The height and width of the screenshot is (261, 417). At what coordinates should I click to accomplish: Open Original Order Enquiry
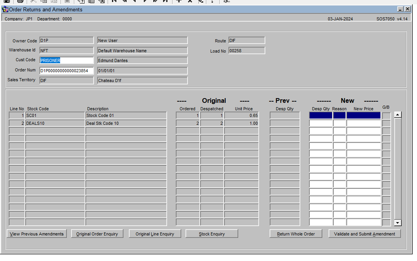click(x=97, y=234)
